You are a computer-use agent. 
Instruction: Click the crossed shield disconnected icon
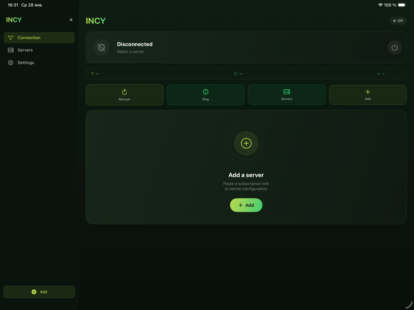click(x=101, y=48)
